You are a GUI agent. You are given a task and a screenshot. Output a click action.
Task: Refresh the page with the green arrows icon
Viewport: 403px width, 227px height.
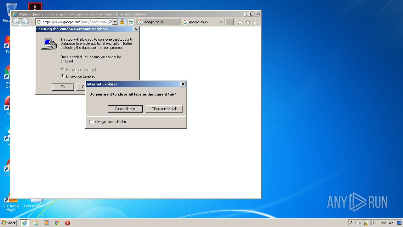(131, 22)
